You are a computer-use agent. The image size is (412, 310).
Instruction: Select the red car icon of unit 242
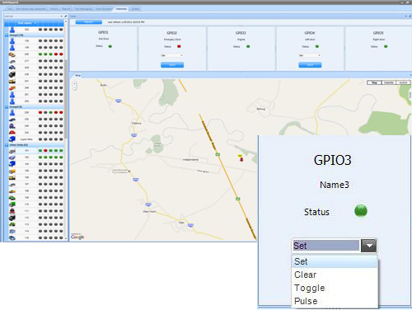tap(12, 133)
